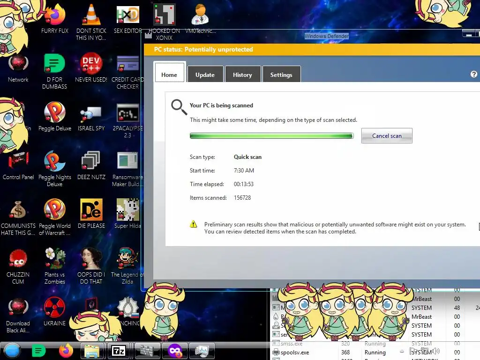
Task: Click the "Your PC is being scanned" heading
Action: (221, 105)
